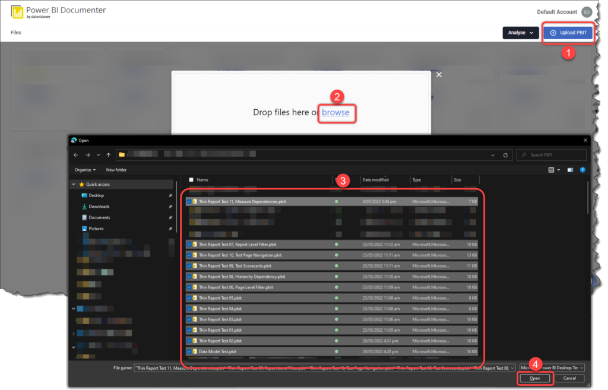The width and height of the screenshot is (608, 390).
Task: Open the blue help icon
Action: point(582,170)
